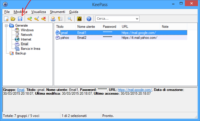Open the Guida menu

(x=74, y=12)
